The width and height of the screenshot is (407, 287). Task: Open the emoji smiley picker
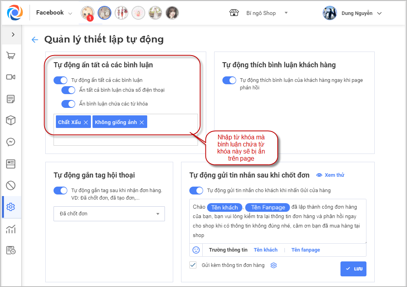point(196,250)
